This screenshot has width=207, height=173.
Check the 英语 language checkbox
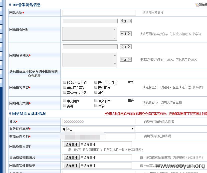pos(65,105)
